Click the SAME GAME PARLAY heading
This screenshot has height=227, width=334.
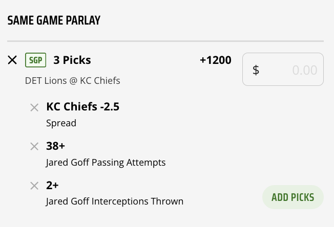(54, 20)
